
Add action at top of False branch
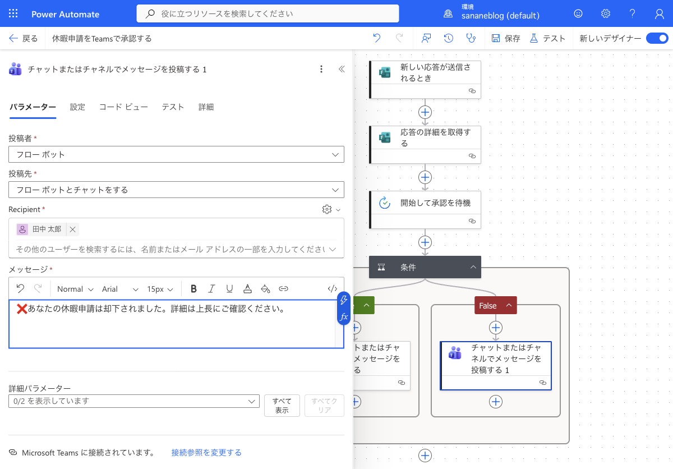pyautogui.click(x=496, y=328)
